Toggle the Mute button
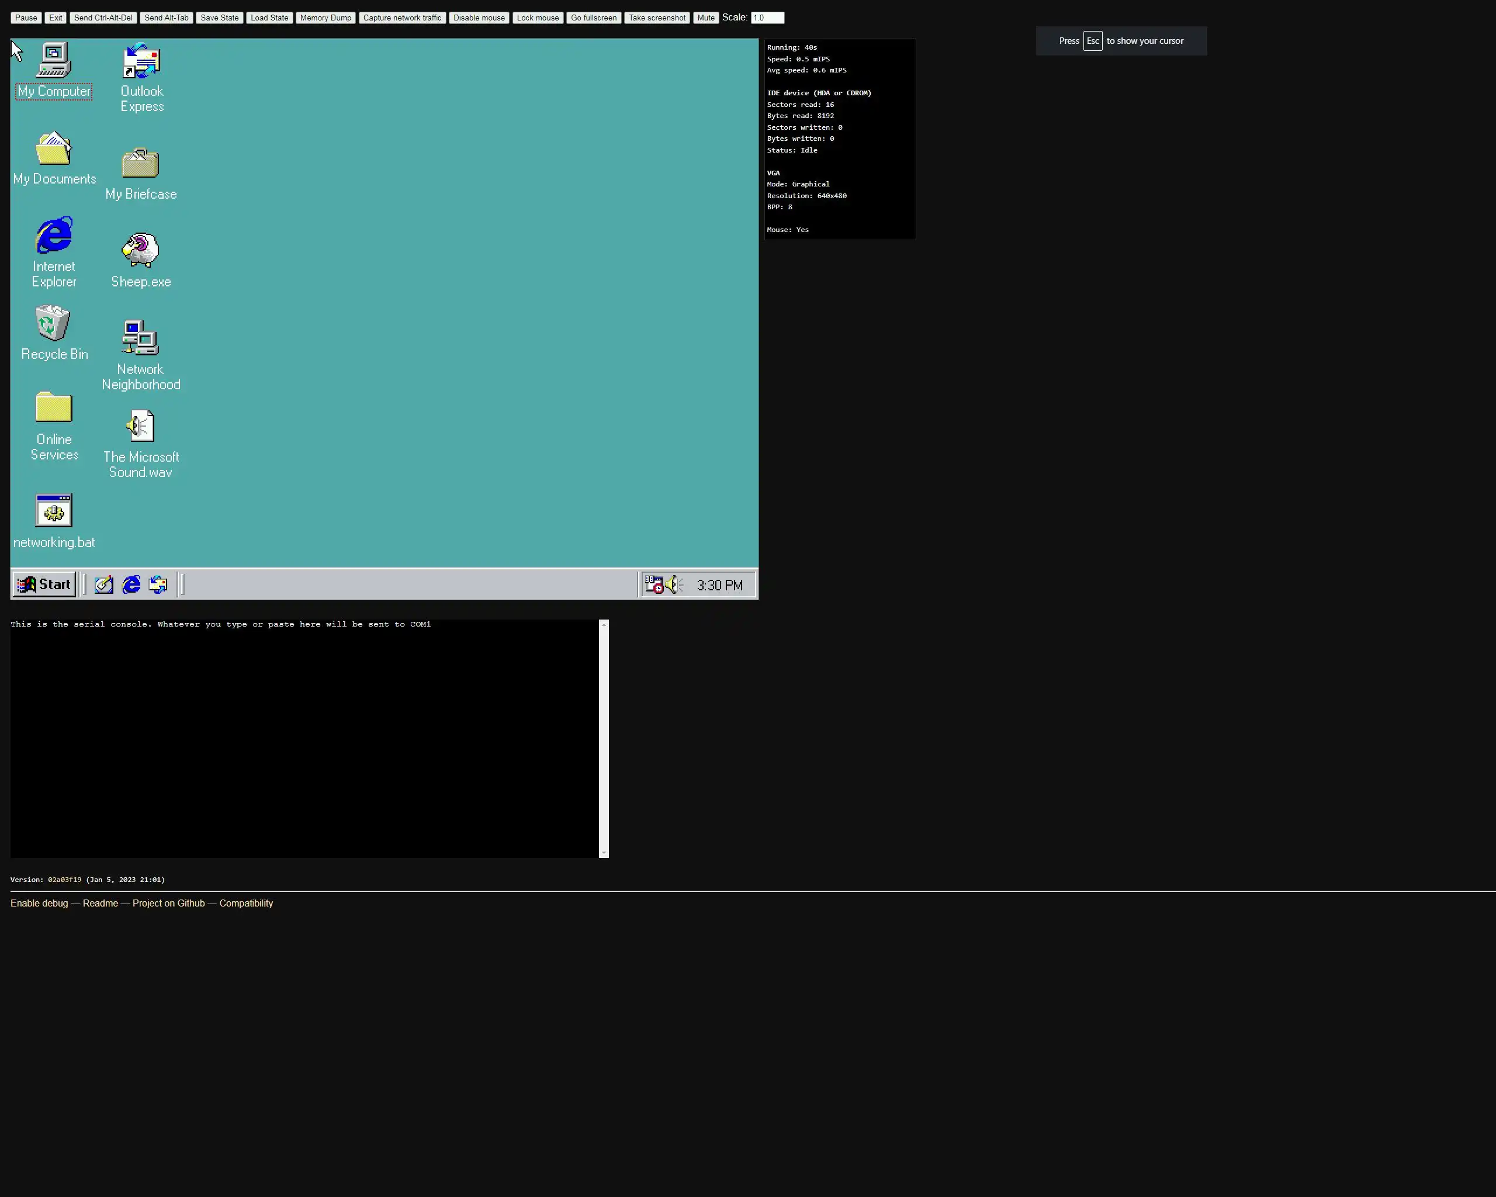Screen dimensions: 1496x1197 [x=705, y=18]
